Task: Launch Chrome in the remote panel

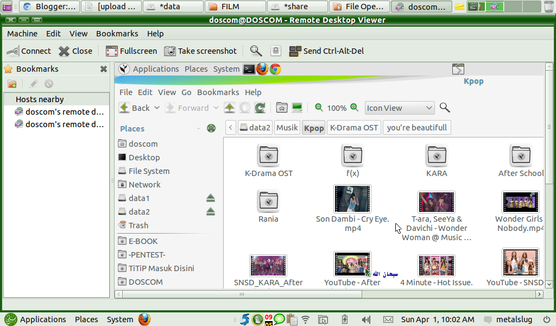Action: [275, 69]
